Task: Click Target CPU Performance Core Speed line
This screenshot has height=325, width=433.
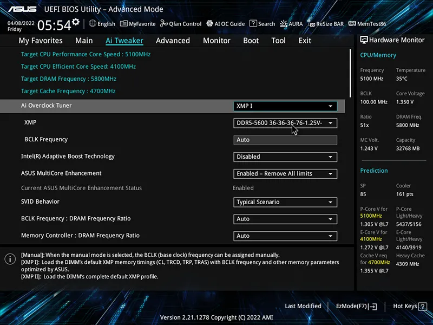Action: point(86,55)
